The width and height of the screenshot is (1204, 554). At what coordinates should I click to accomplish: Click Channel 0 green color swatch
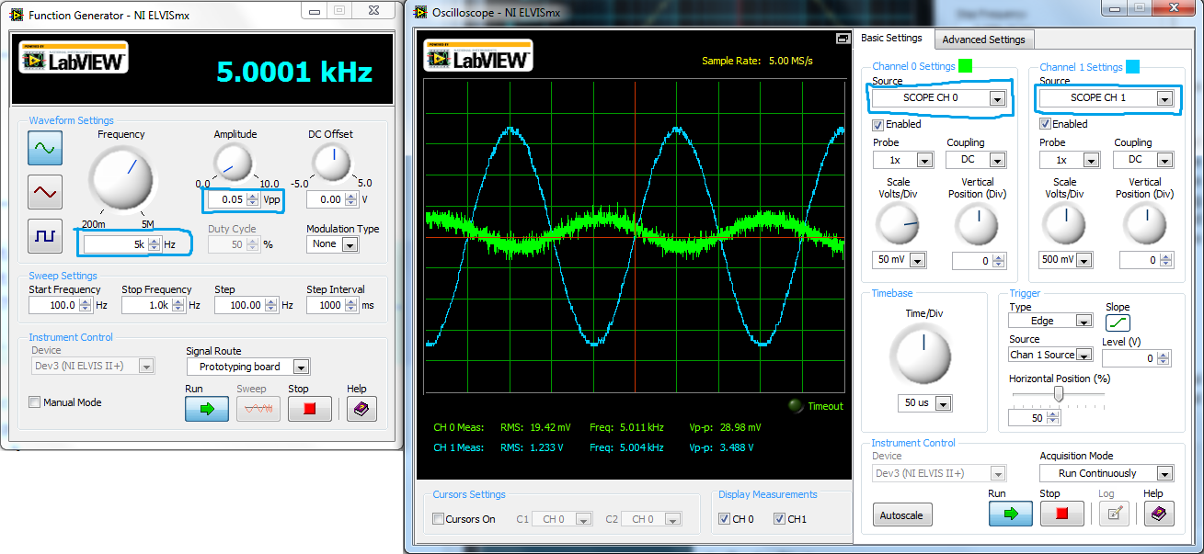[965, 66]
